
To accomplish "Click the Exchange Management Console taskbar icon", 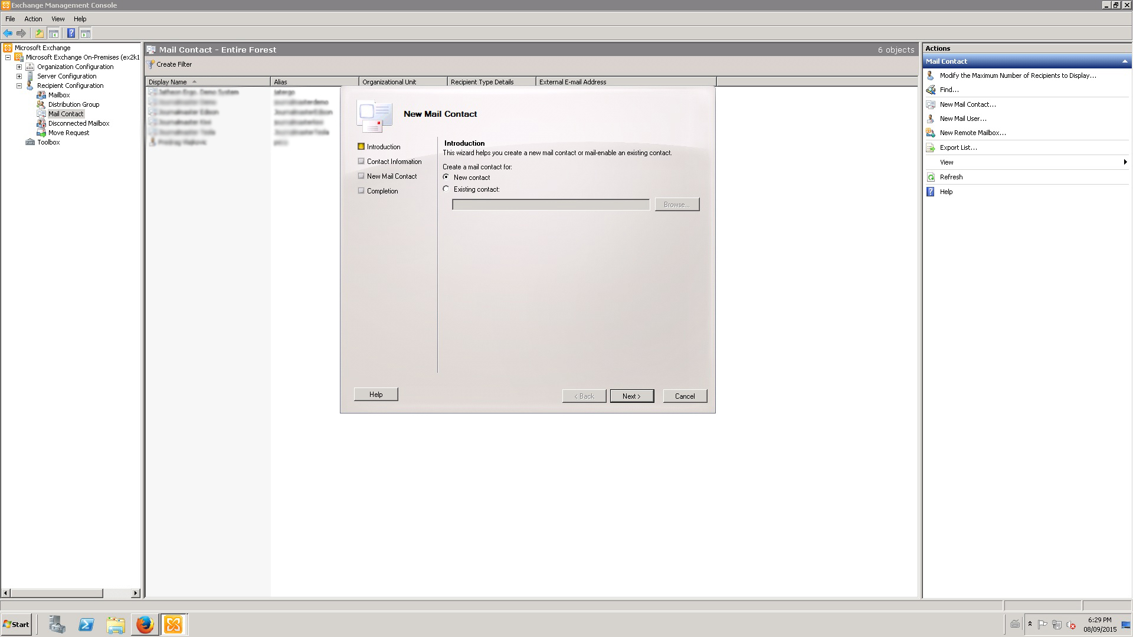I will pos(173,625).
